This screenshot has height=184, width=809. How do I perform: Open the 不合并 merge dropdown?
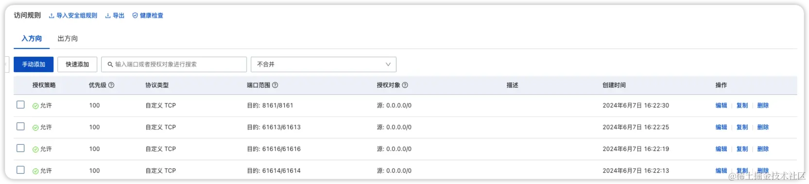[x=324, y=64]
